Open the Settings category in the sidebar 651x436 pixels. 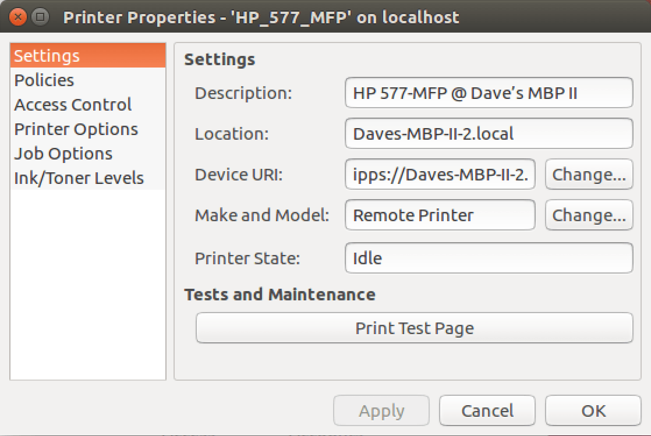[x=47, y=56]
